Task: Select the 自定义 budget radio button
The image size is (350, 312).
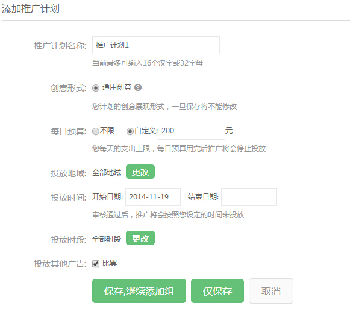Action: coord(130,131)
